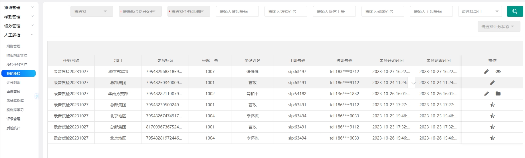The height and width of the screenshot is (158, 525).
Task: Open 质检任务管理 in the sidebar
Action: click(x=17, y=65)
